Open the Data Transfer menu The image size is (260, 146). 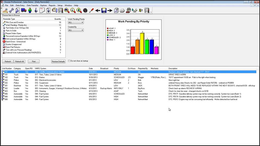33,5
